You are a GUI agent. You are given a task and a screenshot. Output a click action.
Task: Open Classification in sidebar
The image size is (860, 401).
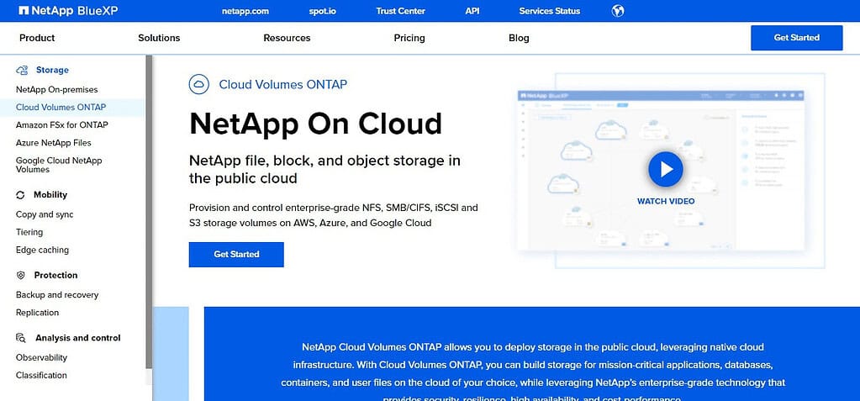41,375
